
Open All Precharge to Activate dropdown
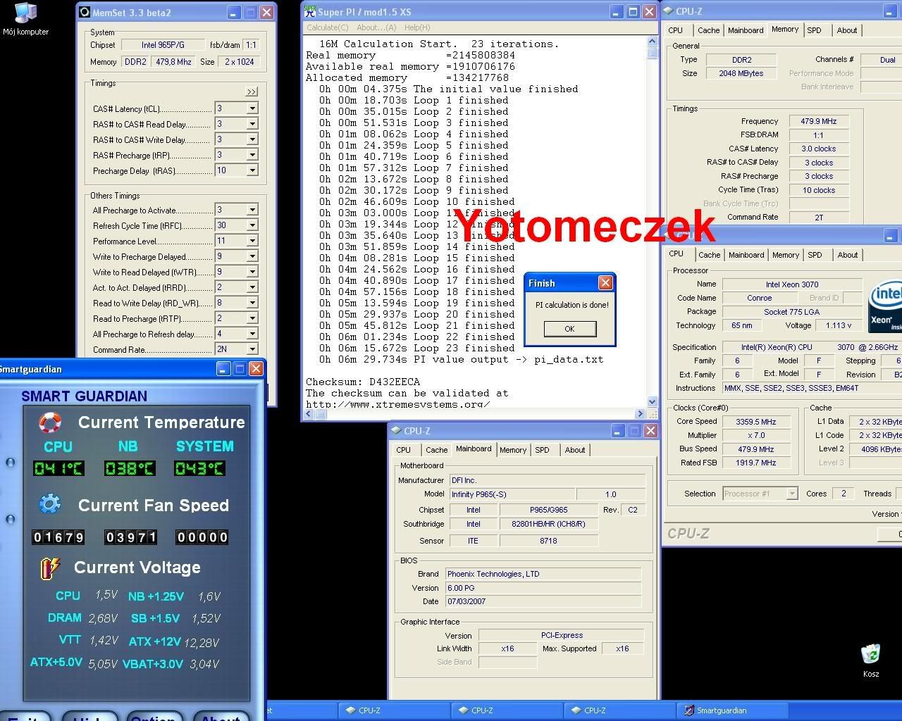click(x=252, y=210)
